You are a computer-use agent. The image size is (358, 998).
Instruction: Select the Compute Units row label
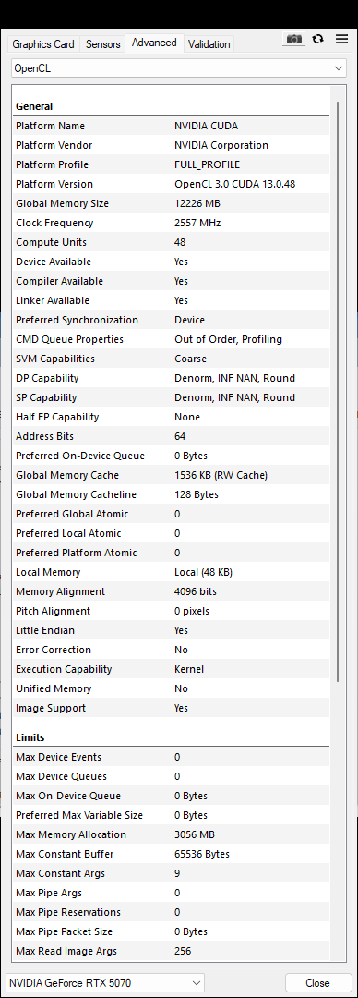coord(51,242)
